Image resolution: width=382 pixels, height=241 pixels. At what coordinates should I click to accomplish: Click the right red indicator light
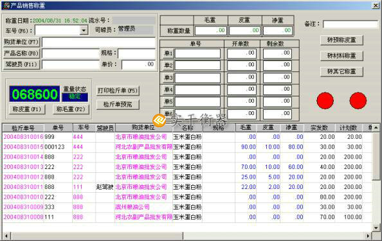click(358, 100)
